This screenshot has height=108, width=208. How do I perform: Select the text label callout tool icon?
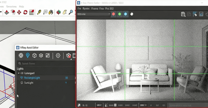tap(45, 12)
